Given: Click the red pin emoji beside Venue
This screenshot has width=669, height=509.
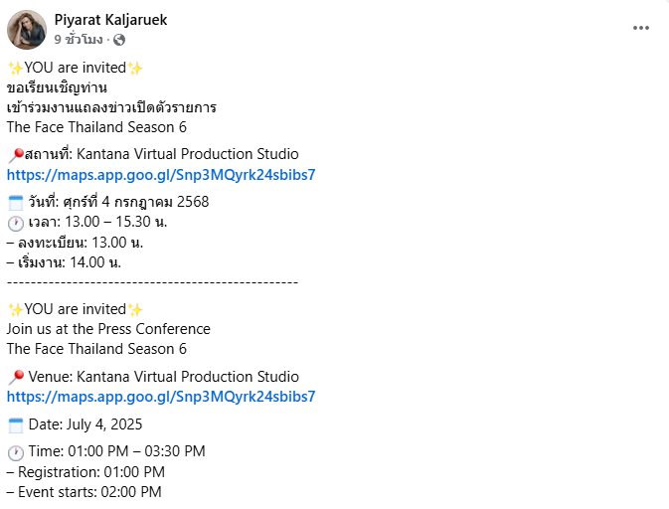Looking at the screenshot, I should [x=15, y=378].
